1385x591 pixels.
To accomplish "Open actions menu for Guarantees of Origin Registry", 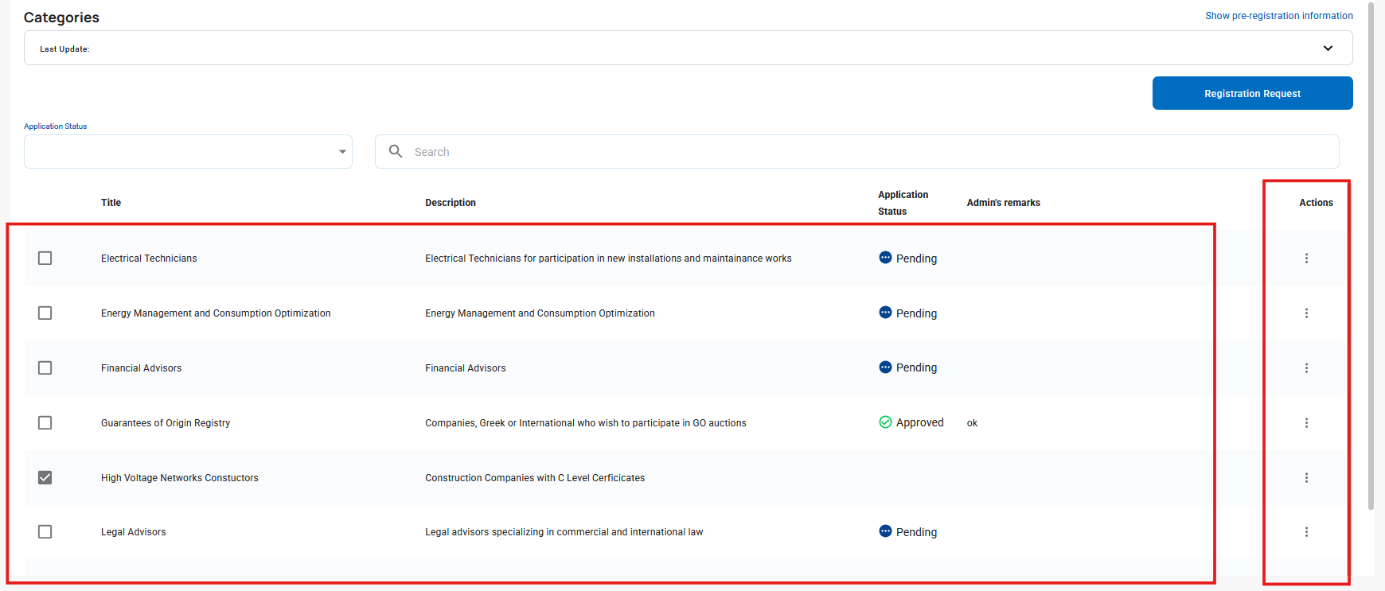I will 1306,423.
